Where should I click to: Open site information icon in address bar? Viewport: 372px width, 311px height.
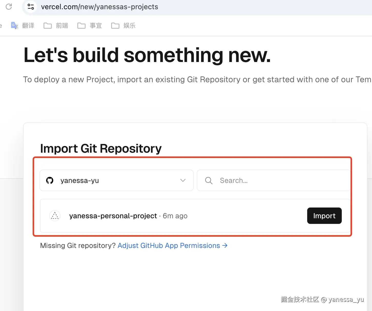[31, 7]
